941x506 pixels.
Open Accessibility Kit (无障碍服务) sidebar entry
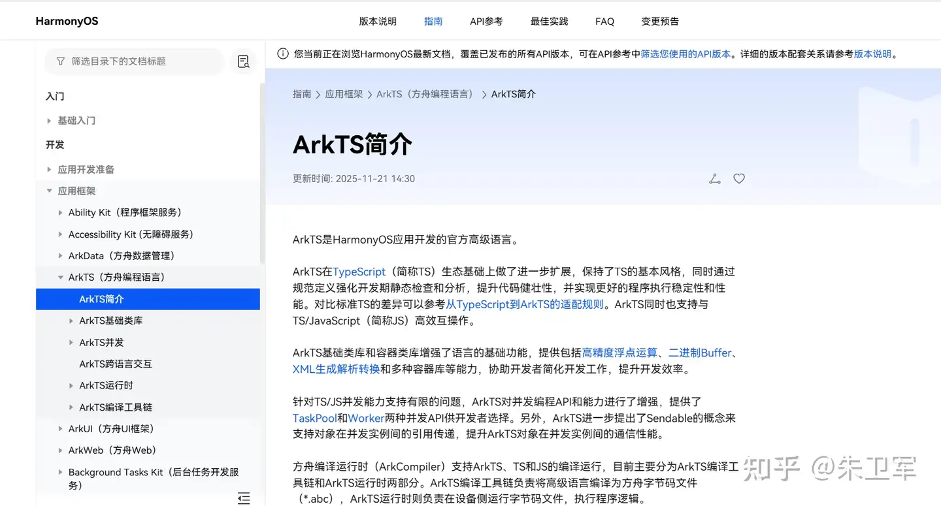[x=131, y=234]
